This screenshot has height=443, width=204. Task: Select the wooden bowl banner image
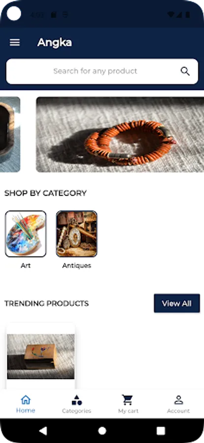click(x=10, y=134)
